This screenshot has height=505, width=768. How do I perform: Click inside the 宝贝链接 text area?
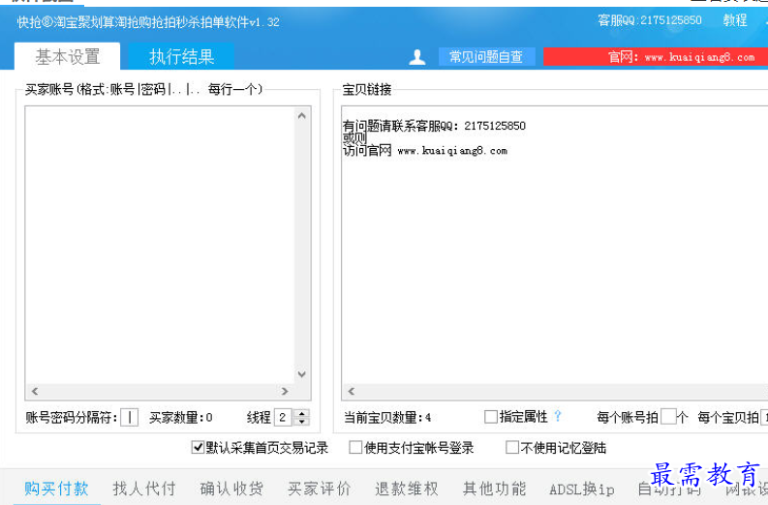pos(554,245)
